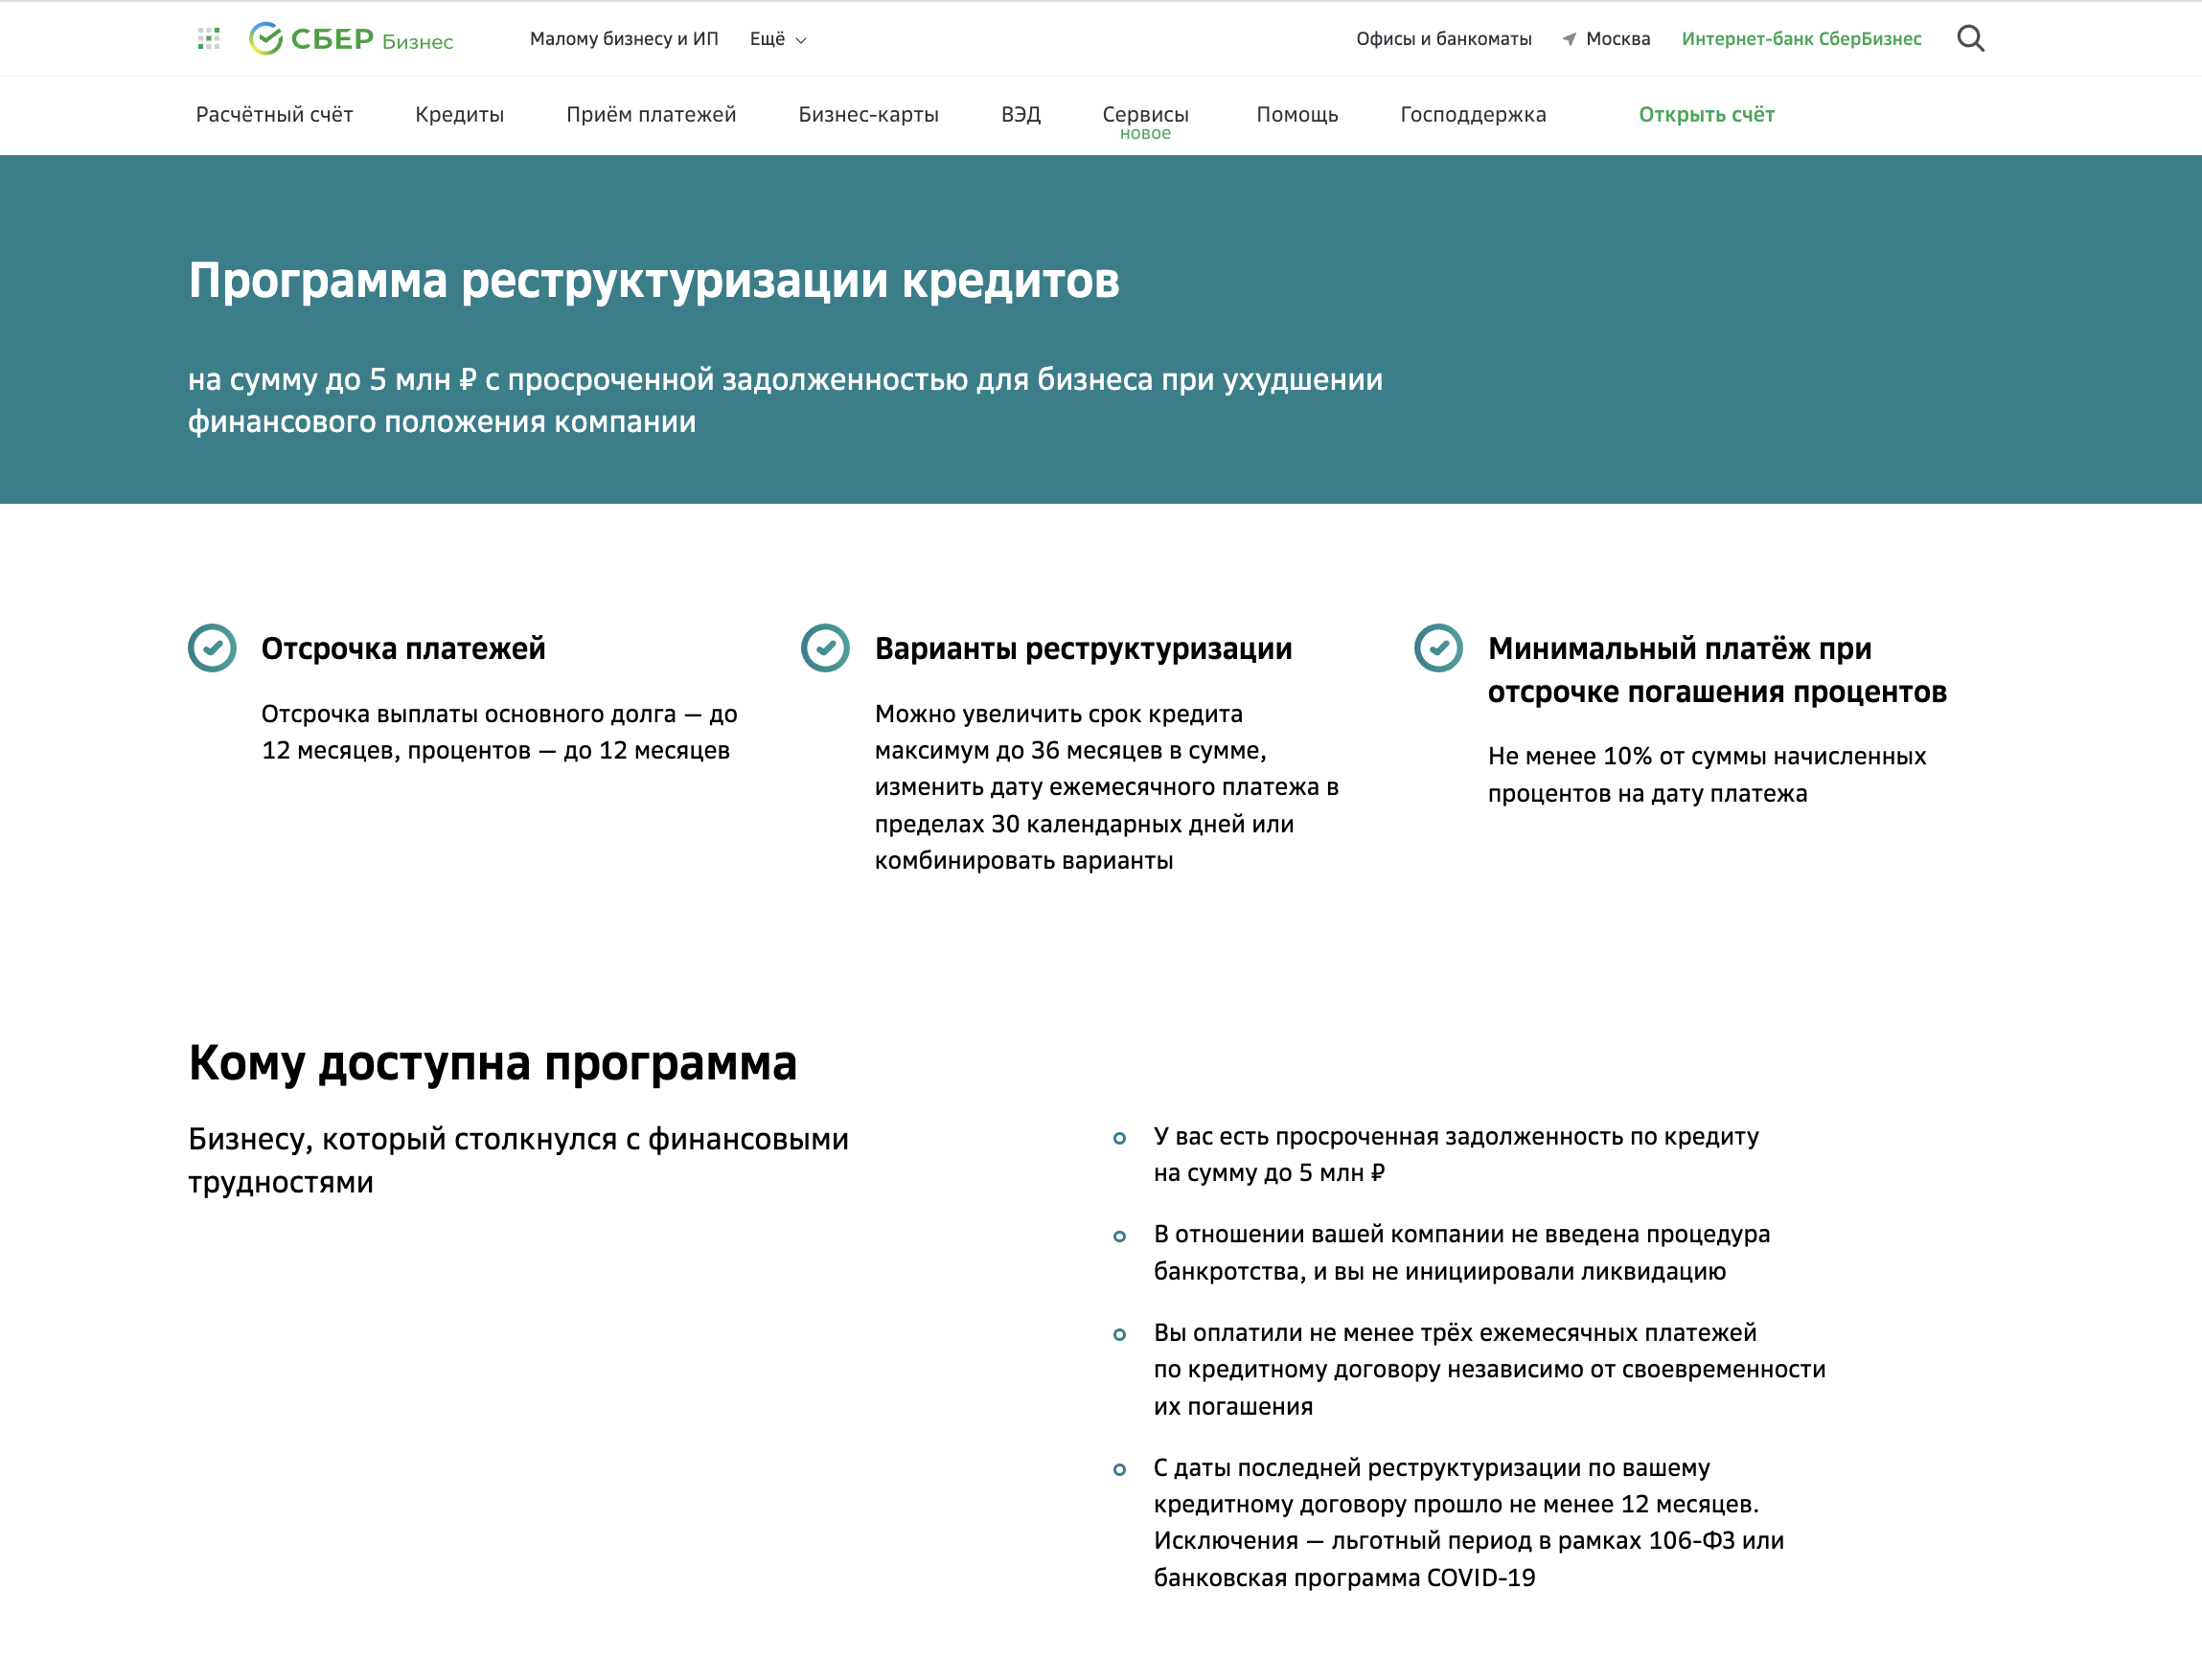Screen dimensions: 2202x1680
Task: Click checkmark icon beside Минимальный платёж
Action: click(x=1438, y=648)
